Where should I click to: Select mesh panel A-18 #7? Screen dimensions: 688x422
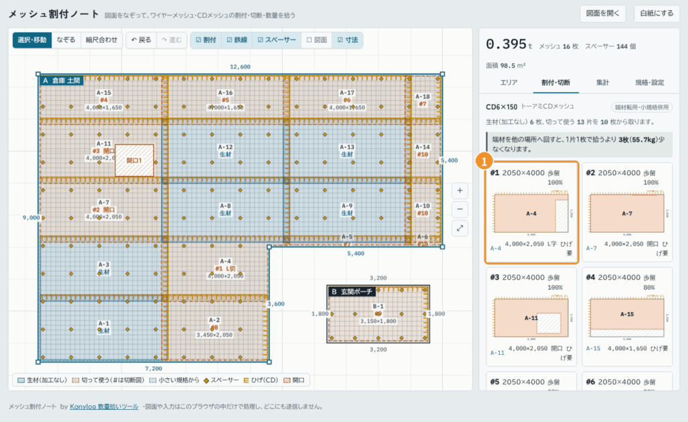(x=423, y=101)
